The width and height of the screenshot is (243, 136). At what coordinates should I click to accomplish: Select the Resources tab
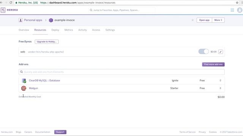coord(40,30)
